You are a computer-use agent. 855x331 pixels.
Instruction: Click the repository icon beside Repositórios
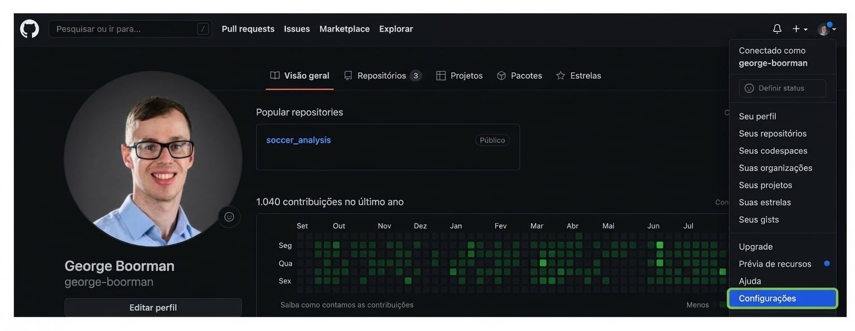pos(348,76)
